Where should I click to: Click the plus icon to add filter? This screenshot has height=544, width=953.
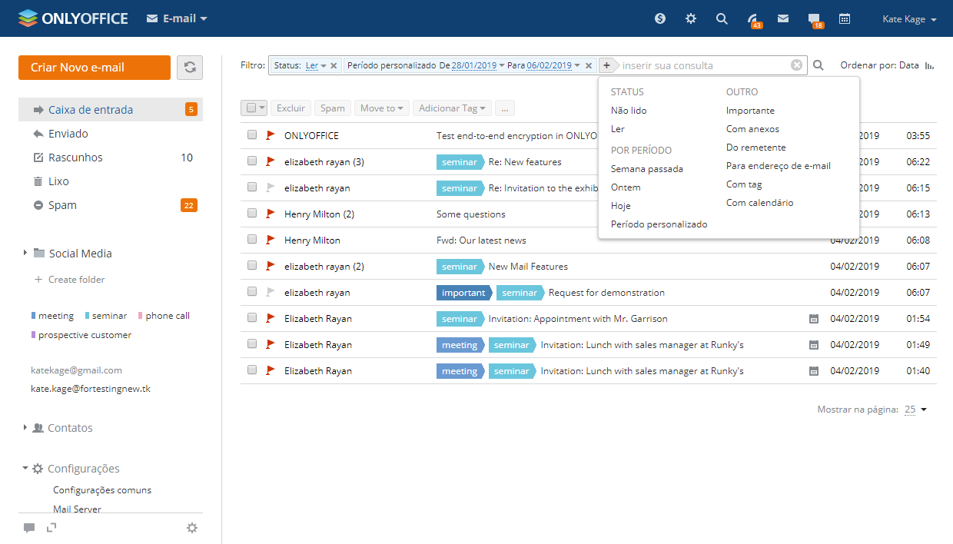click(x=606, y=65)
